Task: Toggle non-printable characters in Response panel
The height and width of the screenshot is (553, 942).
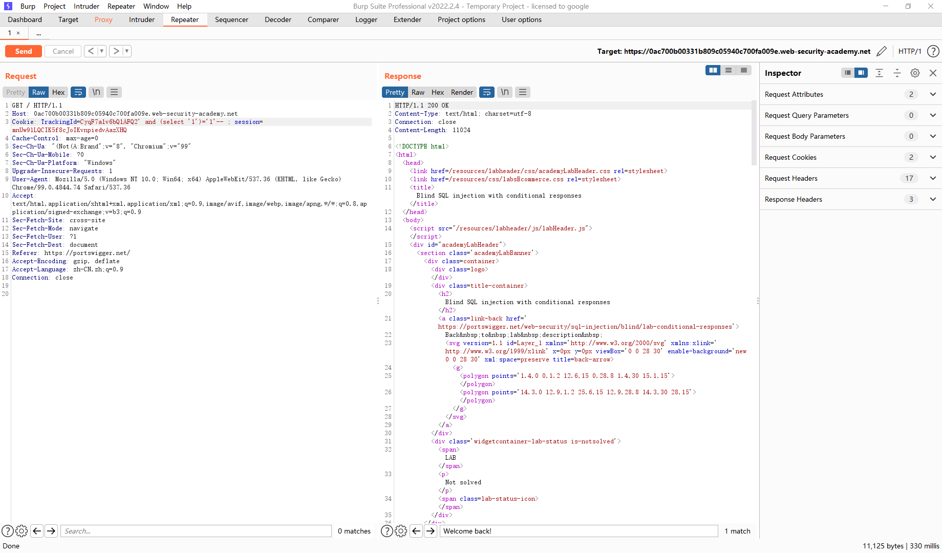Action: (505, 92)
